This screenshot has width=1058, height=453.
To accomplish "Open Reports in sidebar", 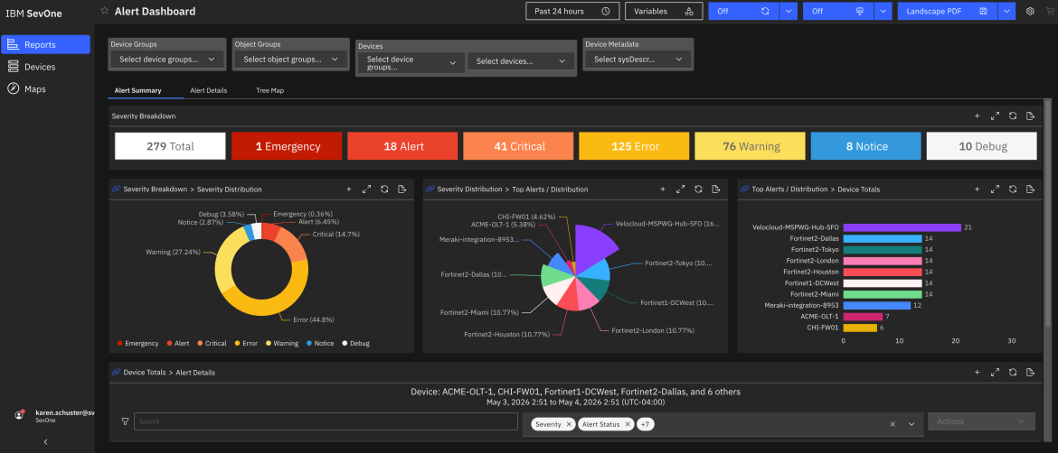I will pos(45,45).
